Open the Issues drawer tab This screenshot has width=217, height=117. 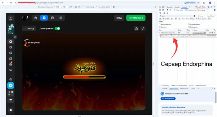pyautogui.click(x=193, y=89)
